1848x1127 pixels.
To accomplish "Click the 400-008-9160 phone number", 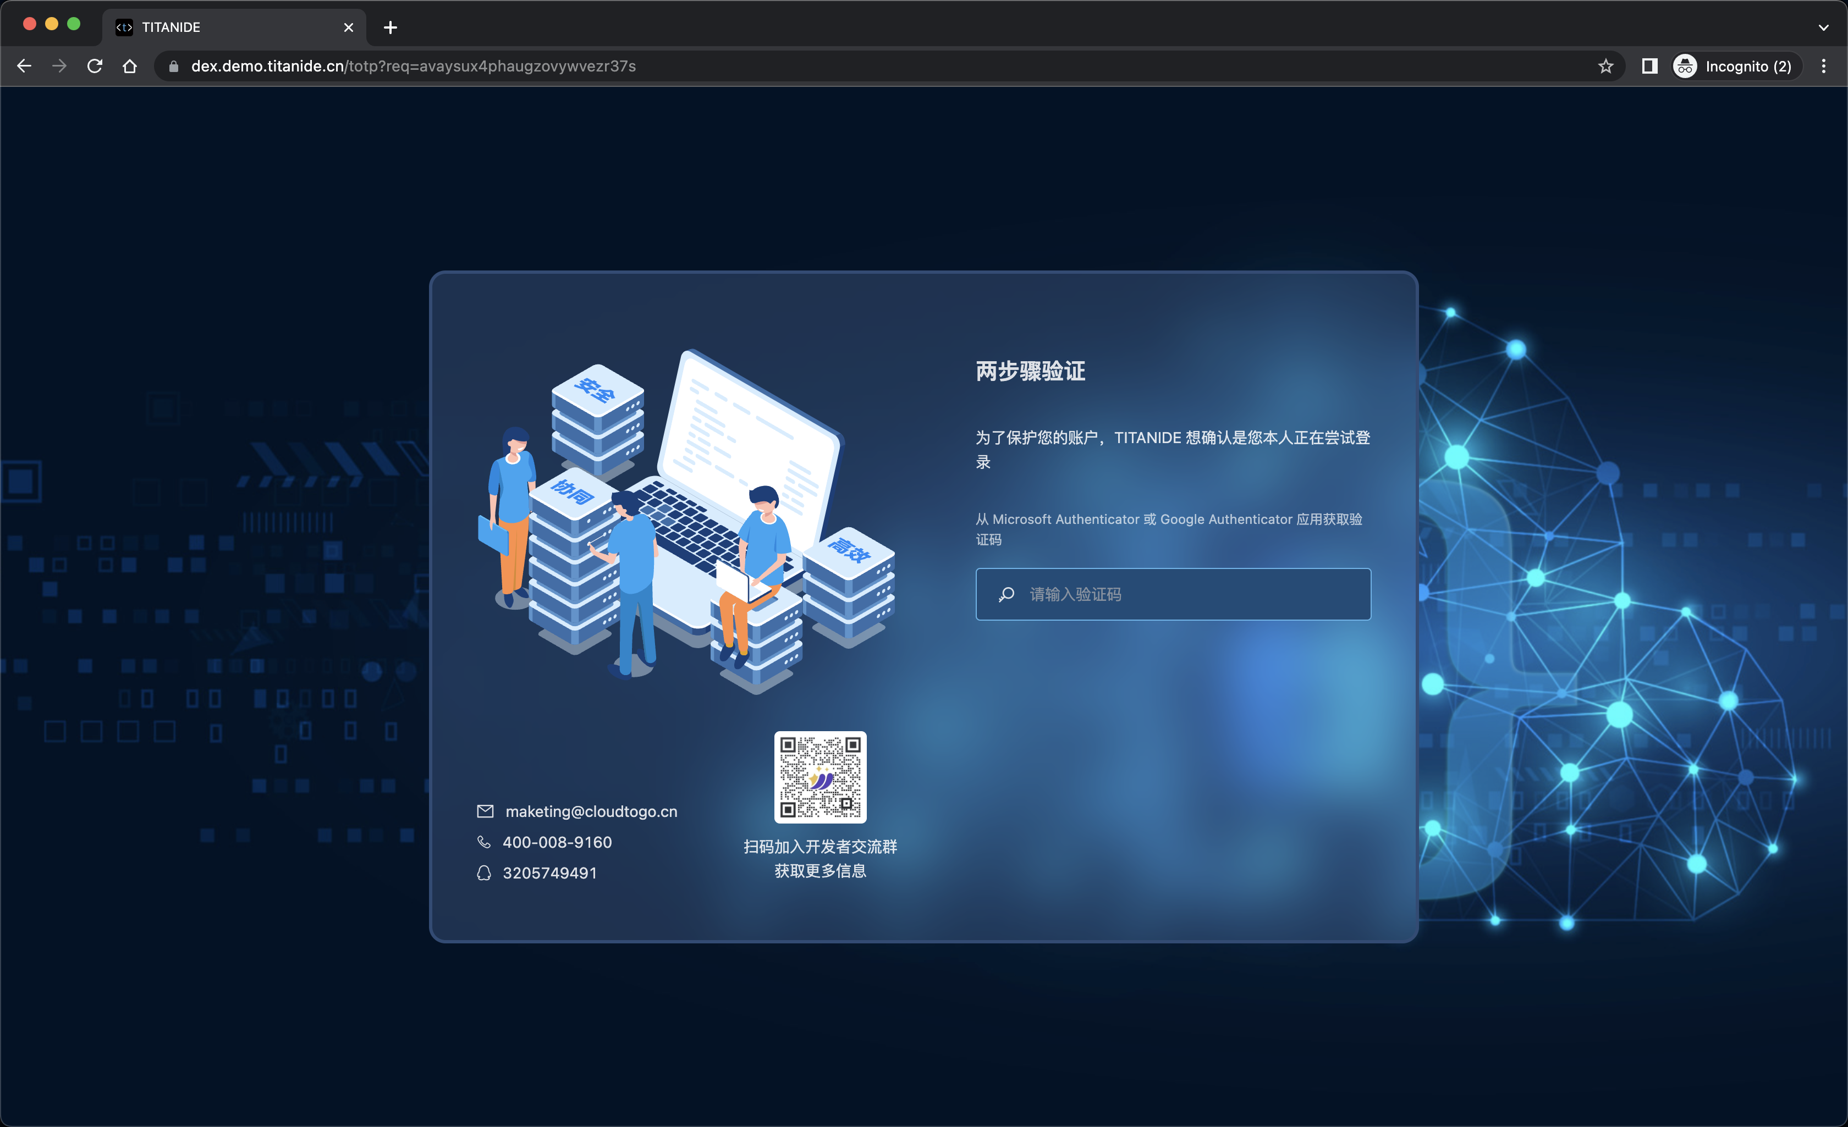I will pyautogui.click(x=557, y=842).
